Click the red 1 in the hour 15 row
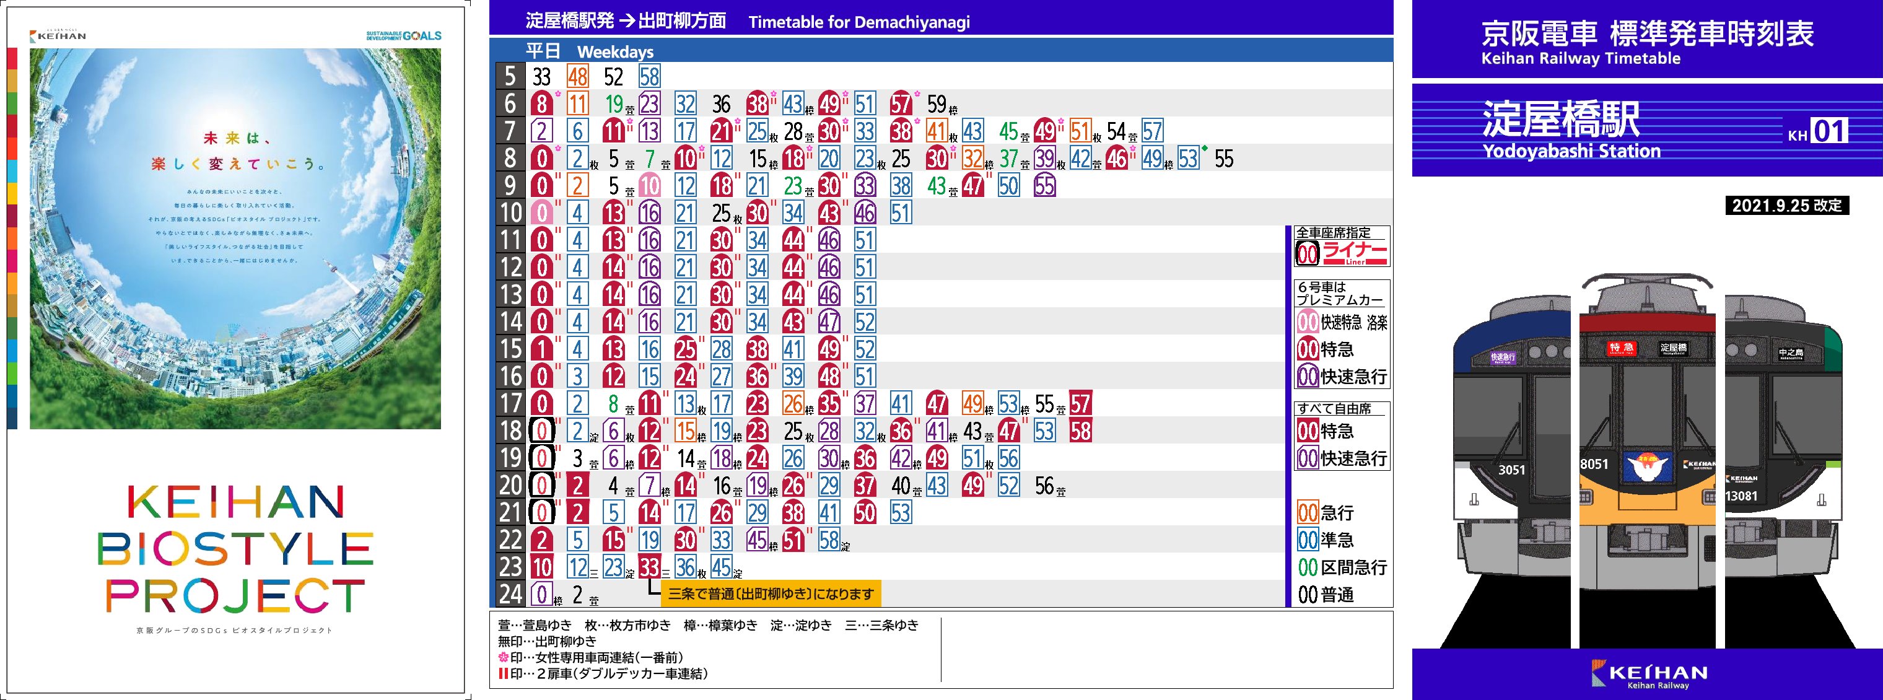The image size is (1883, 700). (541, 349)
